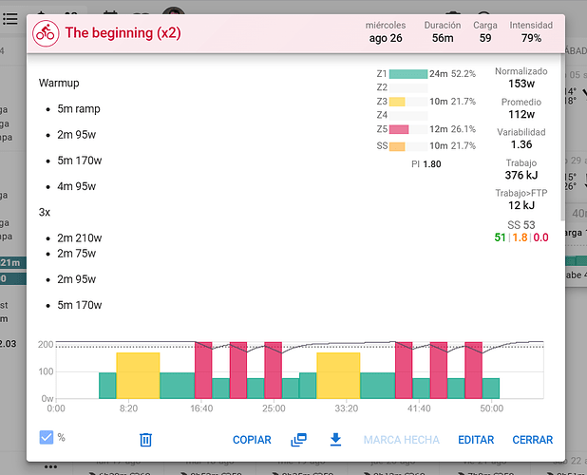Image resolution: width=587 pixels, height=475 pixels.
Task: Click the EDITAR button
Action: [476, 440]
